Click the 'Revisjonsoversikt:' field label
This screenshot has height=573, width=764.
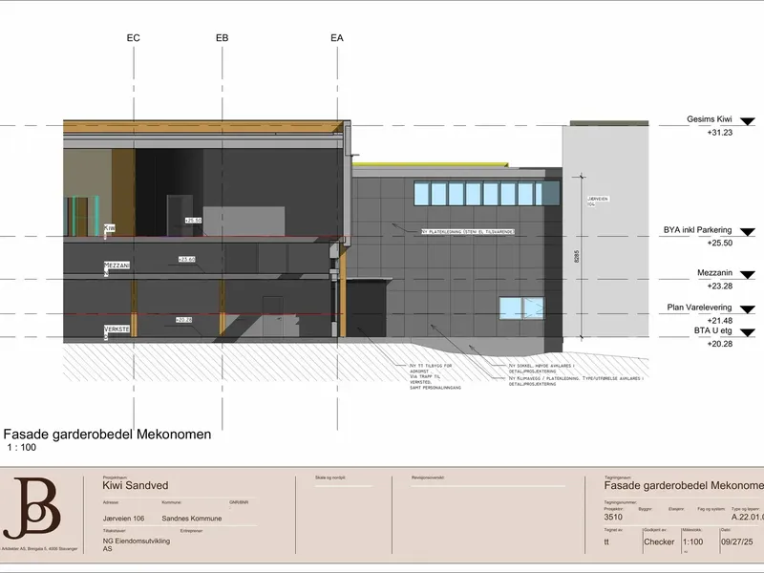pyautogui.click(x=428, y=477)
